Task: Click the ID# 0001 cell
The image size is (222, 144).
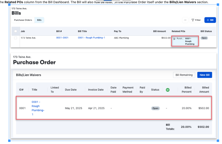Action: 22,108
